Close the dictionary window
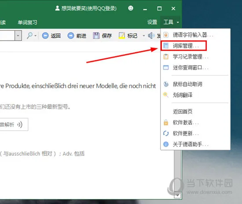 tap(173, 8)
